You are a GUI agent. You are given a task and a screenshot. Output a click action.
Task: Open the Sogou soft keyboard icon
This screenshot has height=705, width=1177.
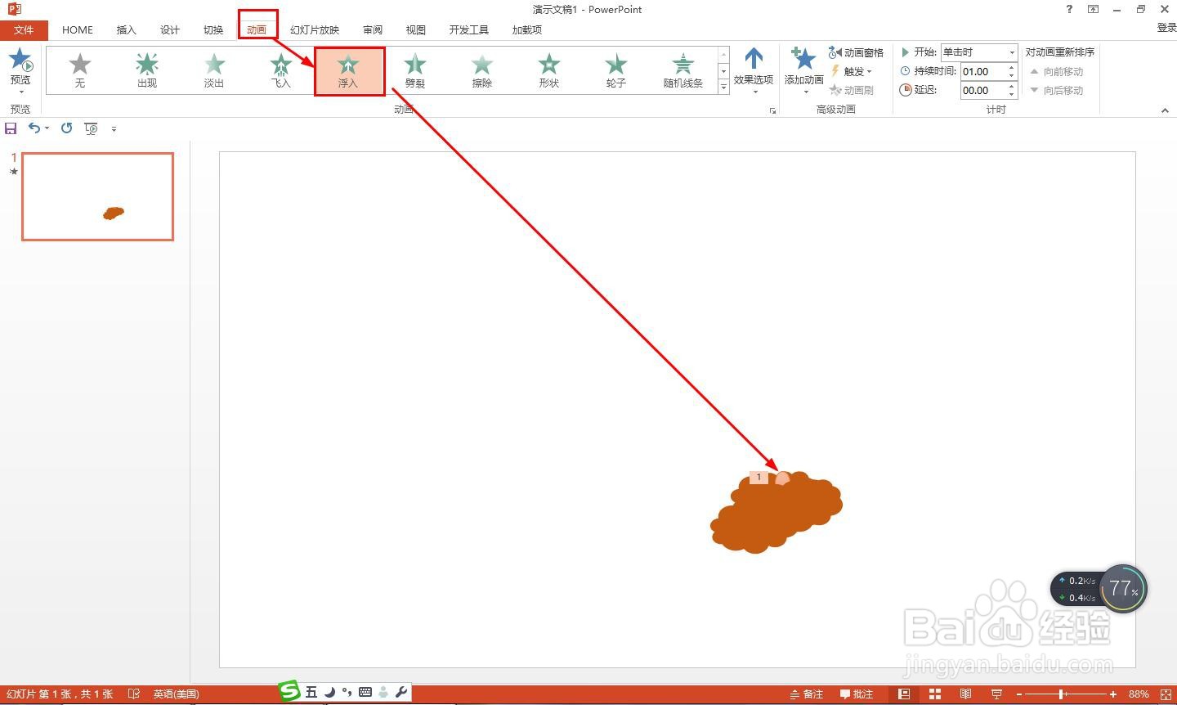[365, 693]
